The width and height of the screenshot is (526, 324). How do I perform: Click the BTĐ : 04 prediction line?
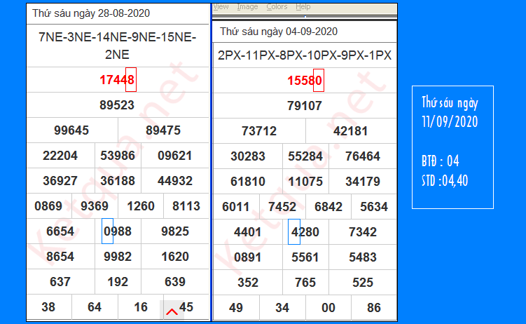(441, 161)
